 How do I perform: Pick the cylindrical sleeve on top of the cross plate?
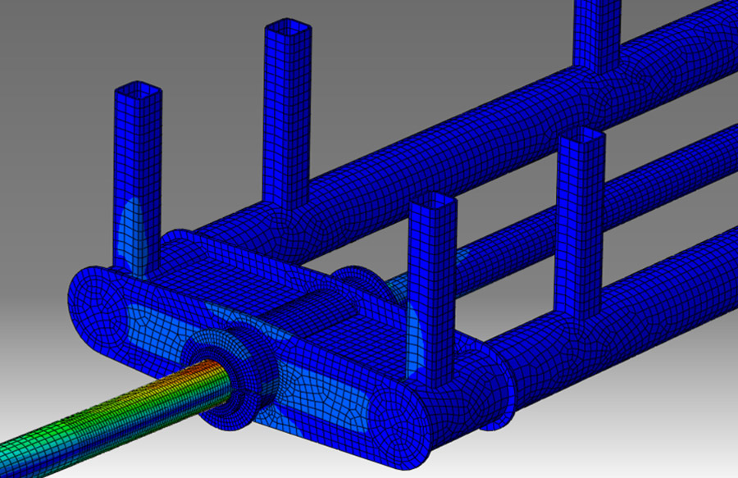click(308, 312)
